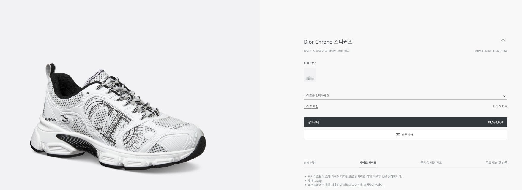The image size is (522, 190).
Task: Click the 다른 색상 section label
Action: pos(310,63)
